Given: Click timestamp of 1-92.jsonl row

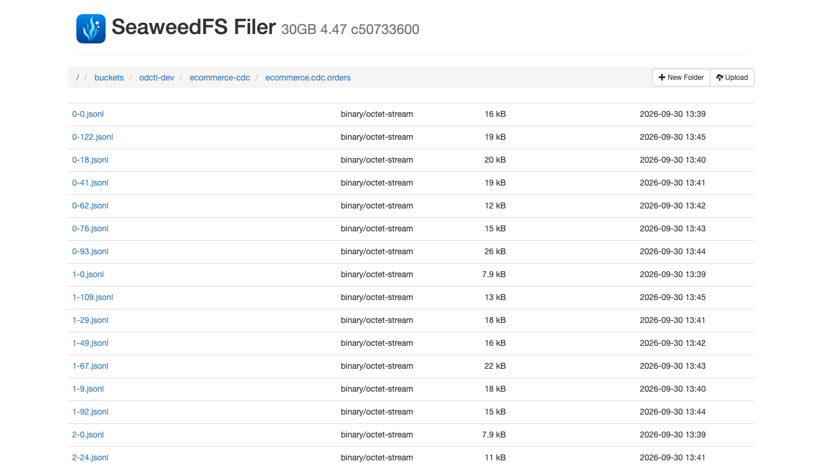Looking at the screenshot, I should [x=673, y=412].
